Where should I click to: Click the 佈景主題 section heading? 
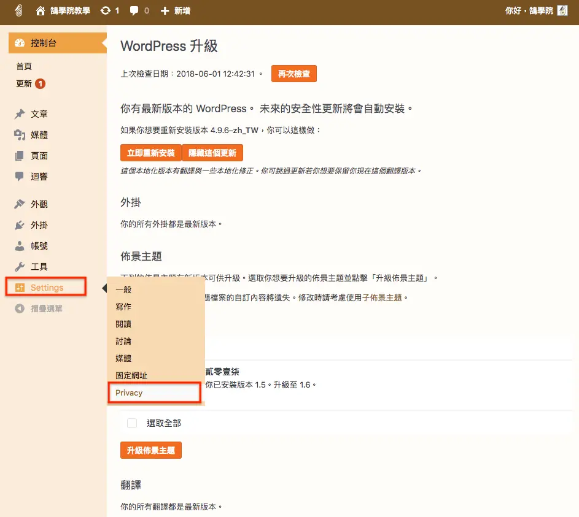click(x=141, y=256)
